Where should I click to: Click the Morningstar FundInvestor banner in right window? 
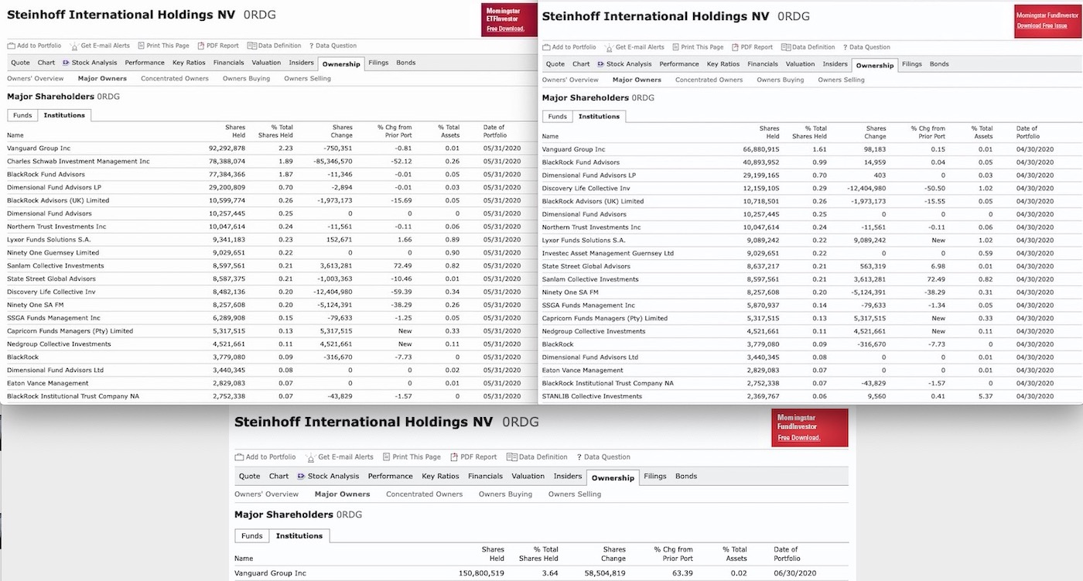coord(1048,21)
